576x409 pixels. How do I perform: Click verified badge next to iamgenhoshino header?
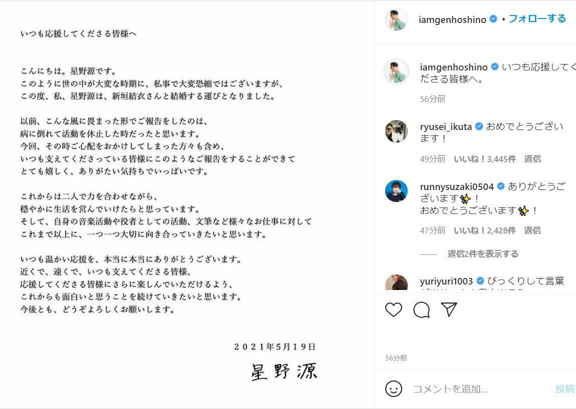tap(493, 19)
